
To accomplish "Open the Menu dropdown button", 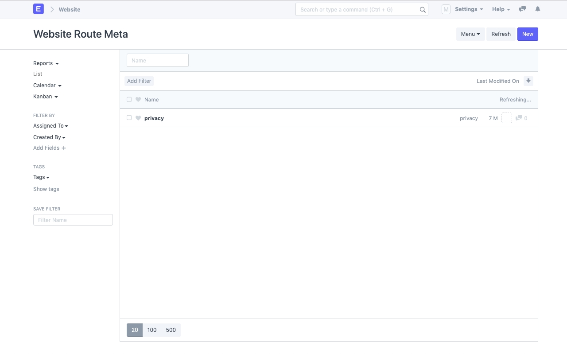I will point(470,34).
